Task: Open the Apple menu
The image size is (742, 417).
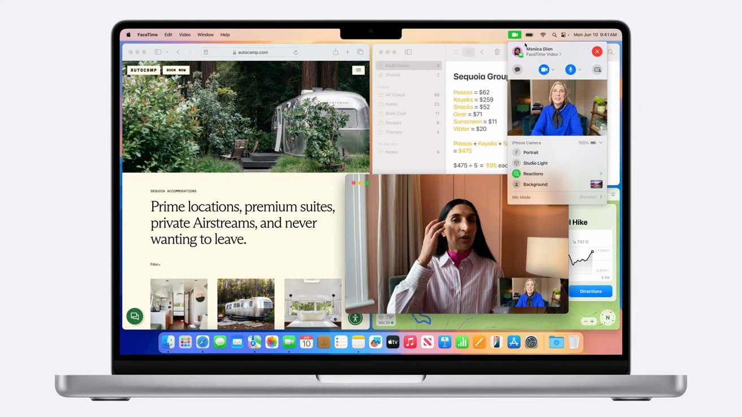Action: pyautogui.click(x=128, y=34)
